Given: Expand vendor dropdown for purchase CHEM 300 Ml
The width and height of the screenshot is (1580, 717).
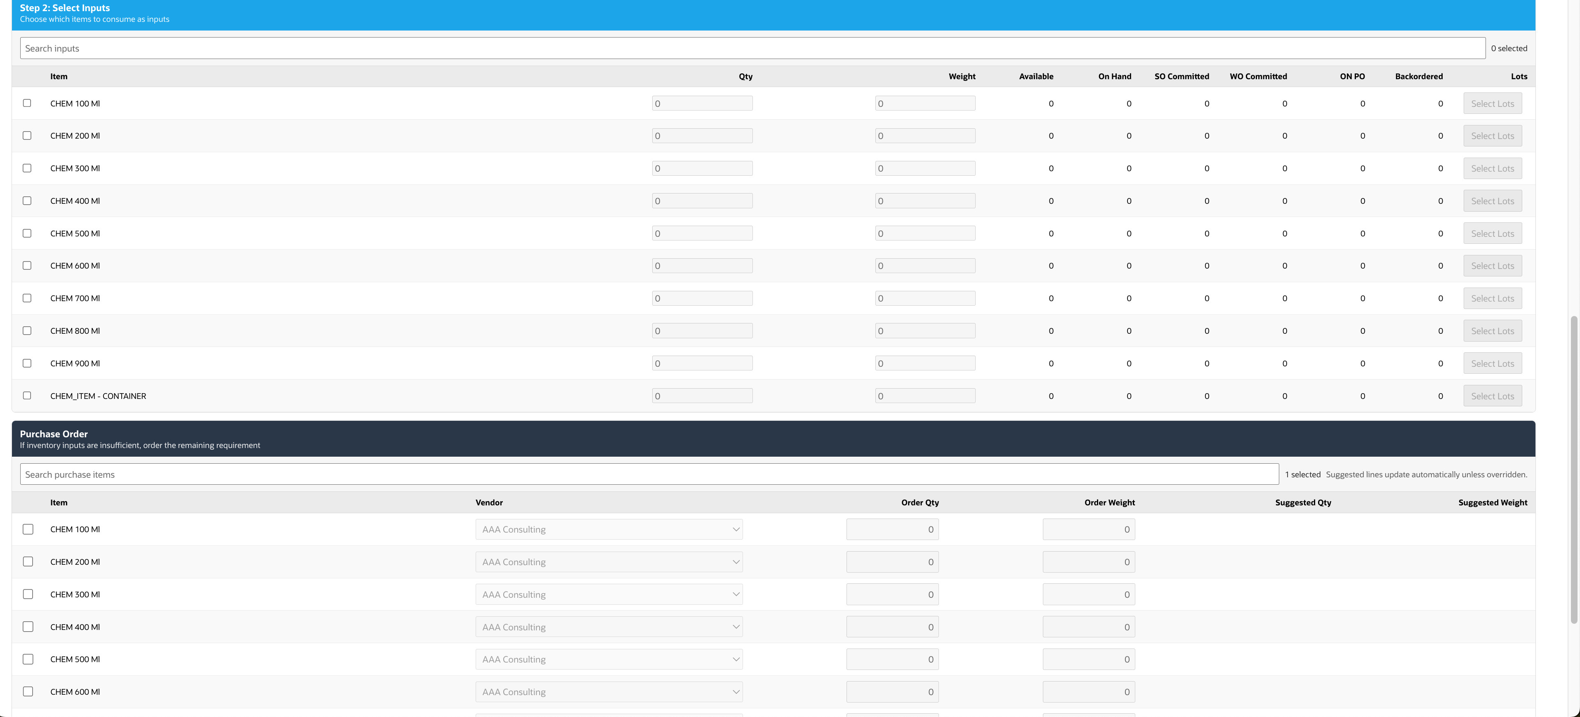Looking at the screenshot, I should pos(608,594).
